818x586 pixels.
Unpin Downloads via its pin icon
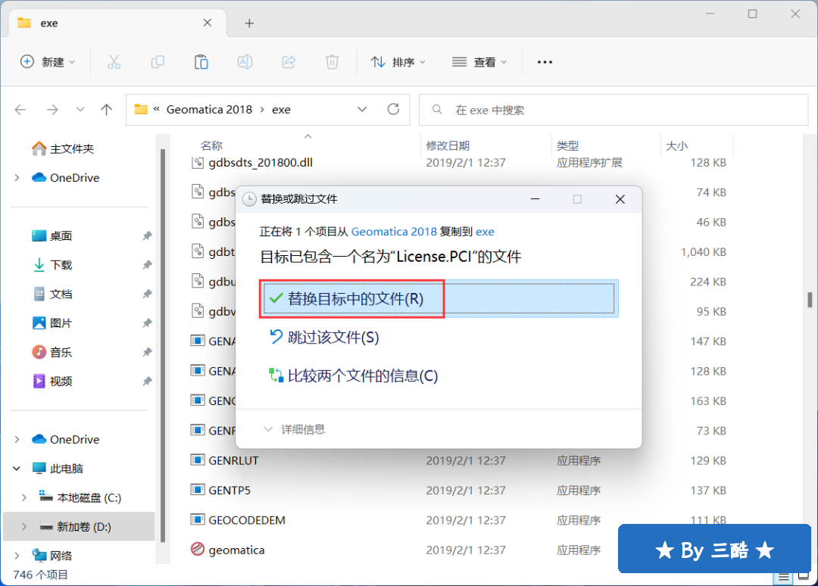click(147, 266)
